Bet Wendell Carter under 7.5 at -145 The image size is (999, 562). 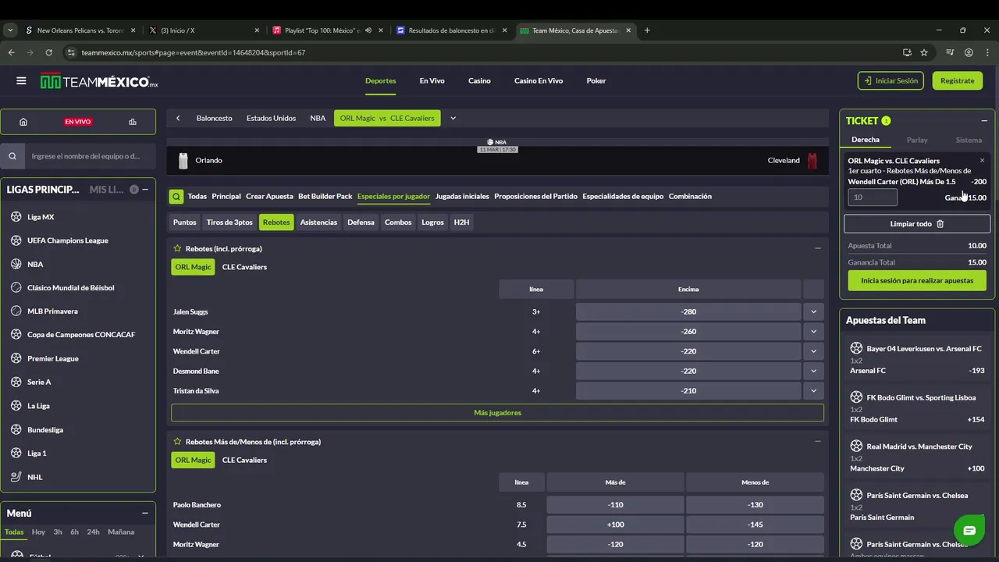[755, 525]
